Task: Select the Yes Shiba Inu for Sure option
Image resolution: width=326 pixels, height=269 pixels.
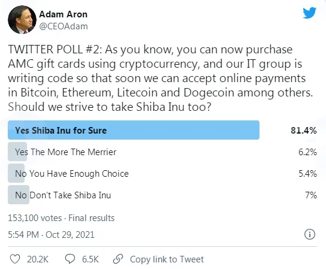Action: pos(134,130)
